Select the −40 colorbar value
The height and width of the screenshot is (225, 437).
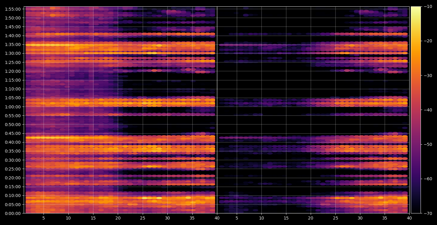428,110
